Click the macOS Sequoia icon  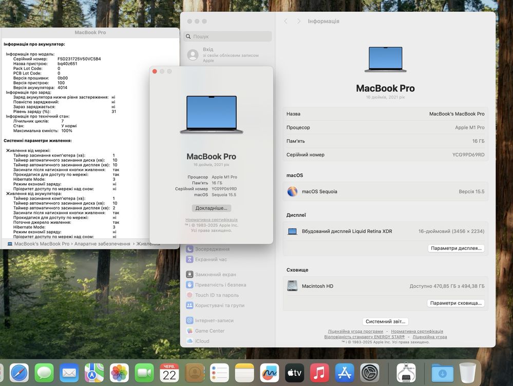[292, 191]
